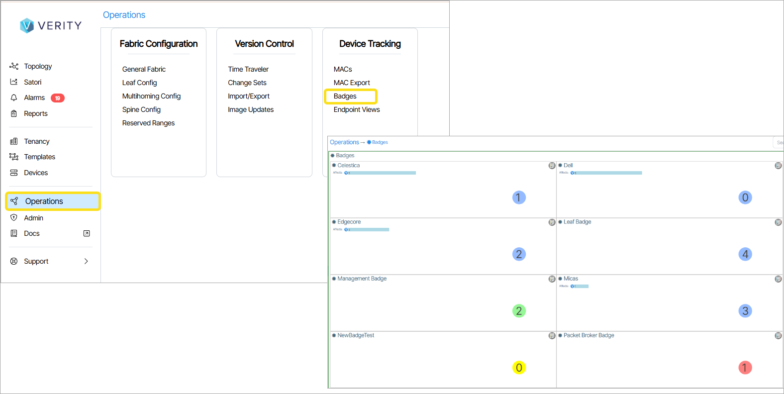Open Devices in the sidebar menu
This screenshot has height=394, width=784.
pyautogui.click(x=36, y=173)
